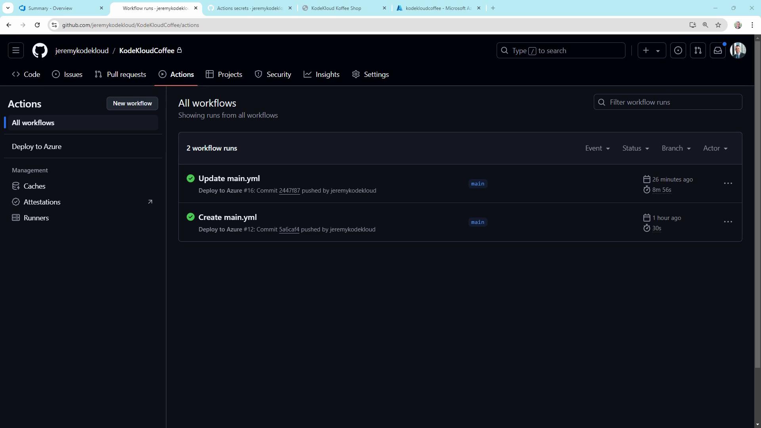This screenshot has height=428, width=761.
Task: Select Deploy to Azure workflow in sidebar
Action: (x=36, y=147)
